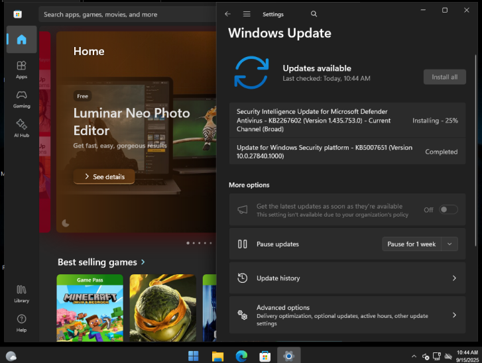Click the Microsoft Store logo icon

17,14
